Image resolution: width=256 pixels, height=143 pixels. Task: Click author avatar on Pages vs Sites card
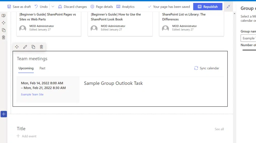[x=23, y=28]
